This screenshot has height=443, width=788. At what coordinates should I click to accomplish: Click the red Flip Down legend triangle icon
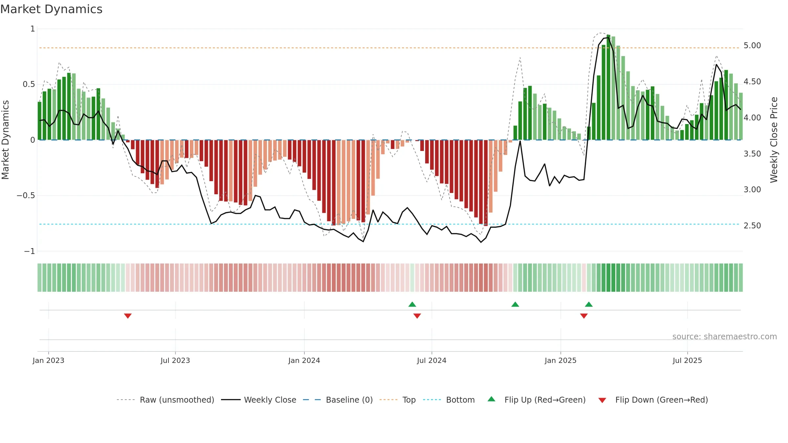(x=602, y=400)
